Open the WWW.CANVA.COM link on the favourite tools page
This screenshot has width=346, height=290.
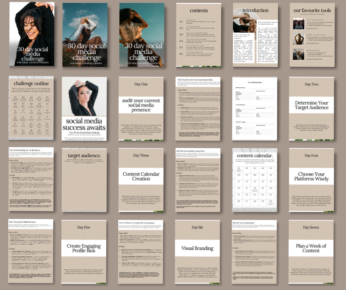click(311, 28)
